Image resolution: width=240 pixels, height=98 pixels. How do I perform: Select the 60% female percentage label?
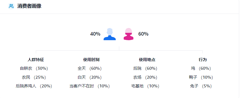143,34
